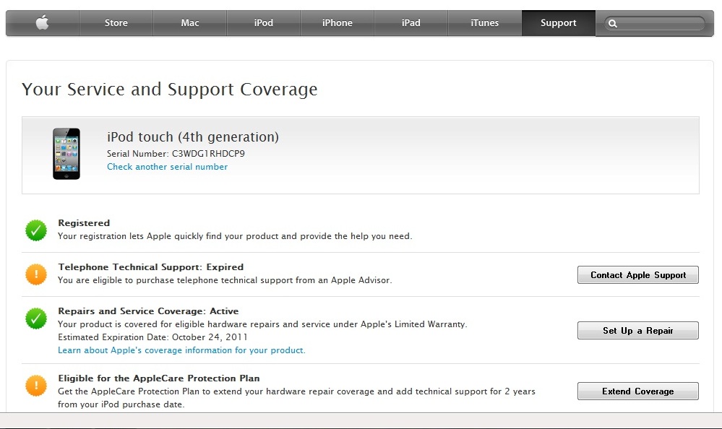722x429 pixels.
Task: Click 'Check another serial number' link
Action: coord(167,167)
